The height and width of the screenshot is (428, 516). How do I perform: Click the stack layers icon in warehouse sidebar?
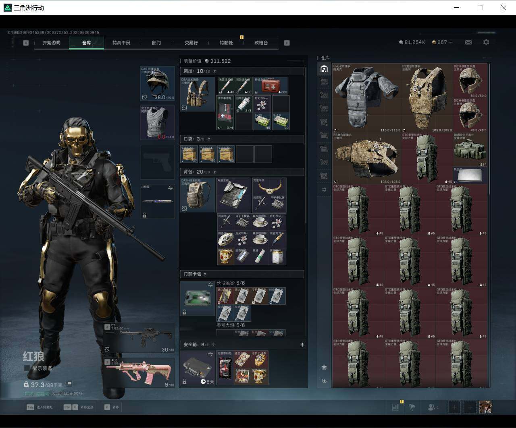324,368
